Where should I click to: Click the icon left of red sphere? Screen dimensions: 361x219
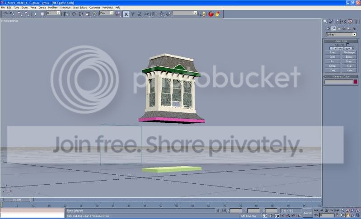(202, 14)
